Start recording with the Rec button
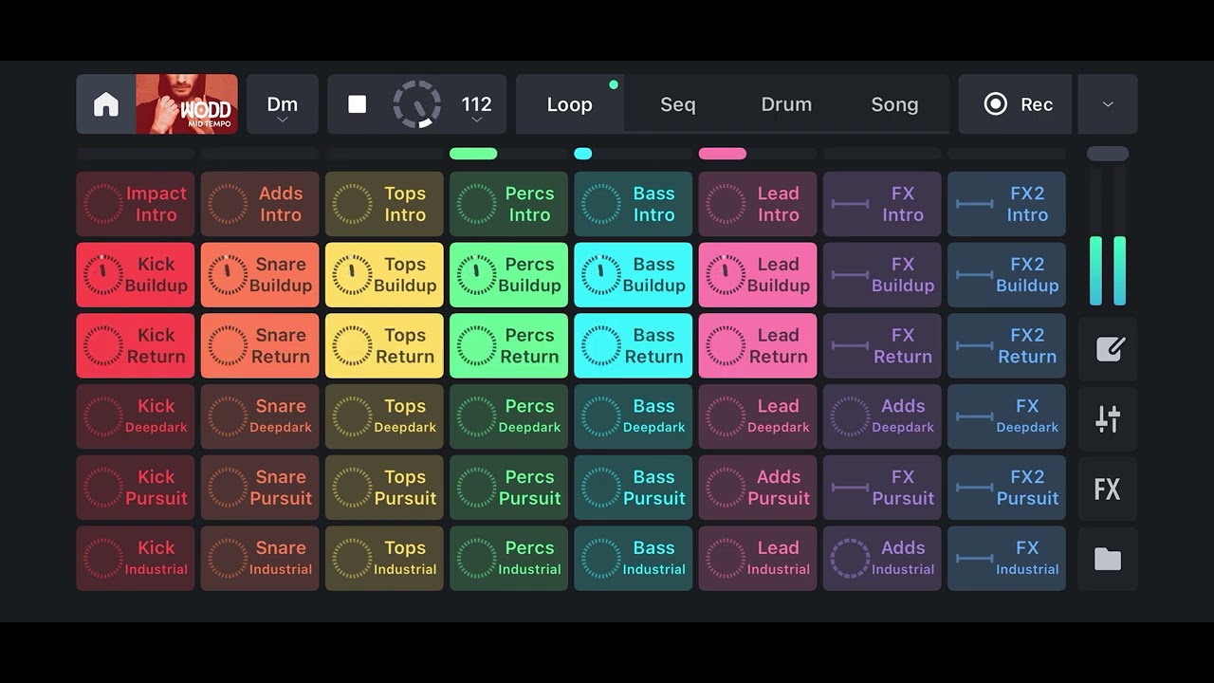The height and width of the screenshot is (683, 1214). 1016,104
